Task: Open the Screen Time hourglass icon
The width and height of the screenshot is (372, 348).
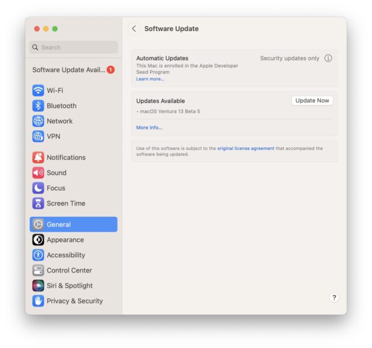Action: tap(38, 204)
